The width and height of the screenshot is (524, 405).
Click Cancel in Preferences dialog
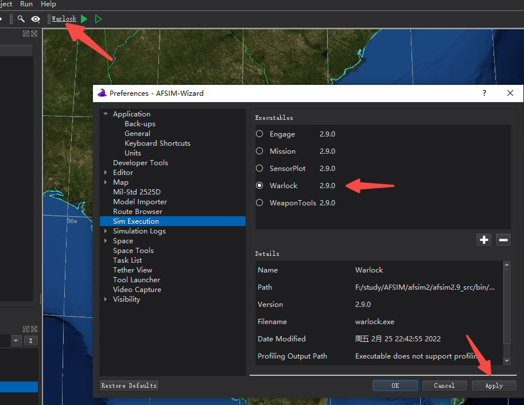[444, 385]
